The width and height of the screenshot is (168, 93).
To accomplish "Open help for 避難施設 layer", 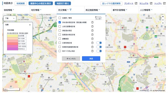I will click(x=92, y=39).
